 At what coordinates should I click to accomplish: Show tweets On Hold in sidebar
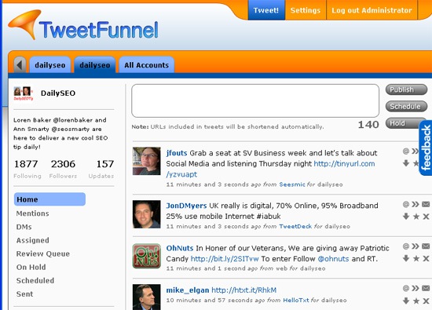click(31, 267)
